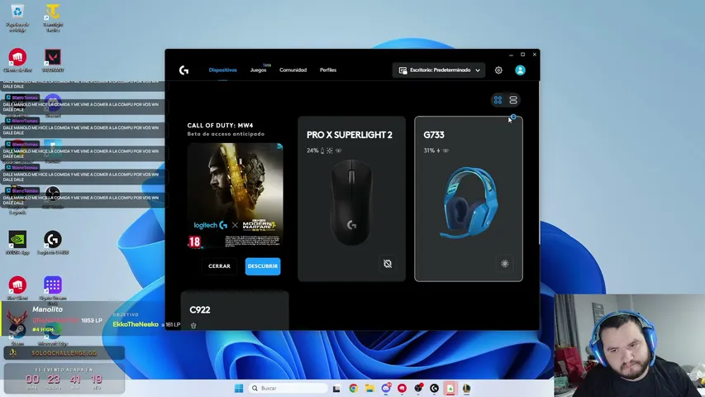Switch devices to list view

coord(513,100)
